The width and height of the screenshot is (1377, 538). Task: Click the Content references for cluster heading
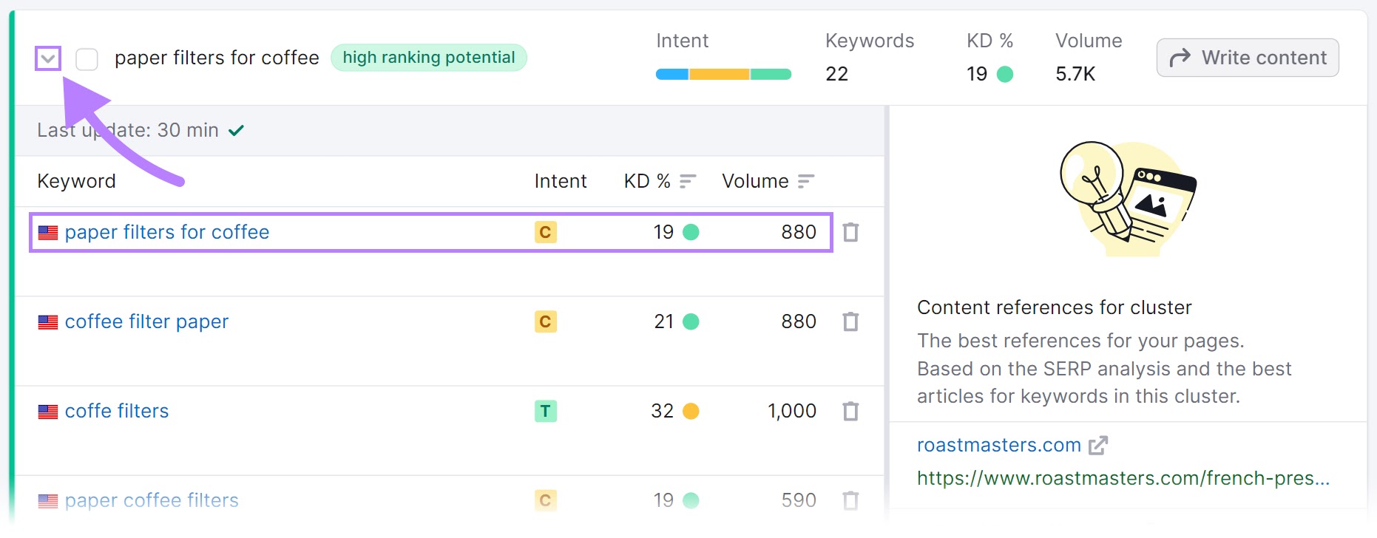(1055, 307)
